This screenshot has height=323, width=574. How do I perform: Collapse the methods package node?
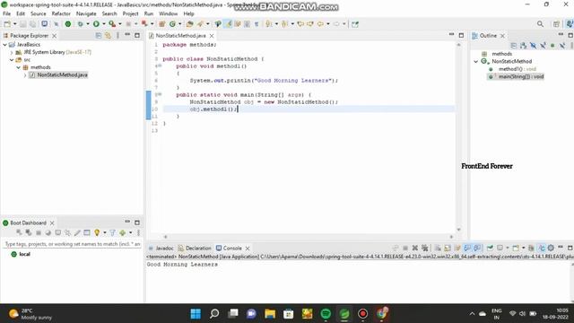click(18, 67)
